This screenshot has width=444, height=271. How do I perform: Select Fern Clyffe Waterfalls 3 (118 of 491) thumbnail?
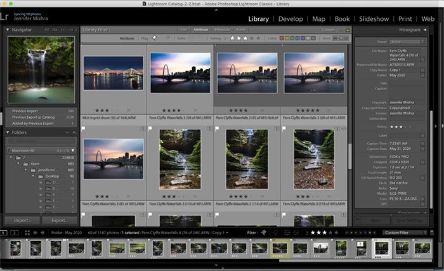(314, 159)
